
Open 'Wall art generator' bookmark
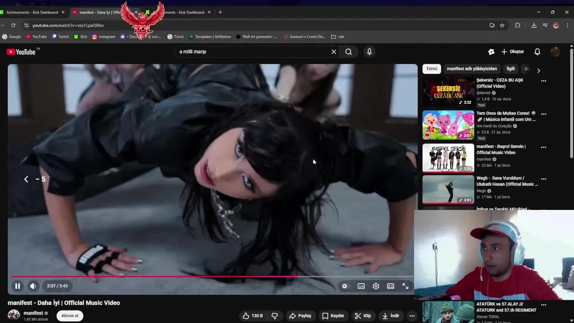(x=257, y=37)
